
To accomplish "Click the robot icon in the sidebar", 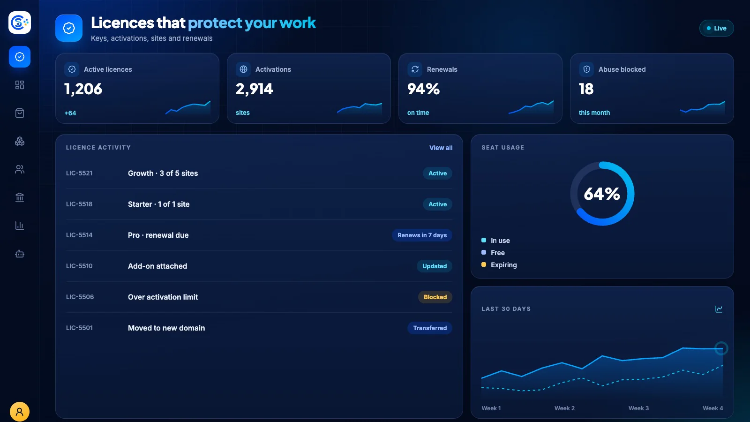I will tap(20, 254).
